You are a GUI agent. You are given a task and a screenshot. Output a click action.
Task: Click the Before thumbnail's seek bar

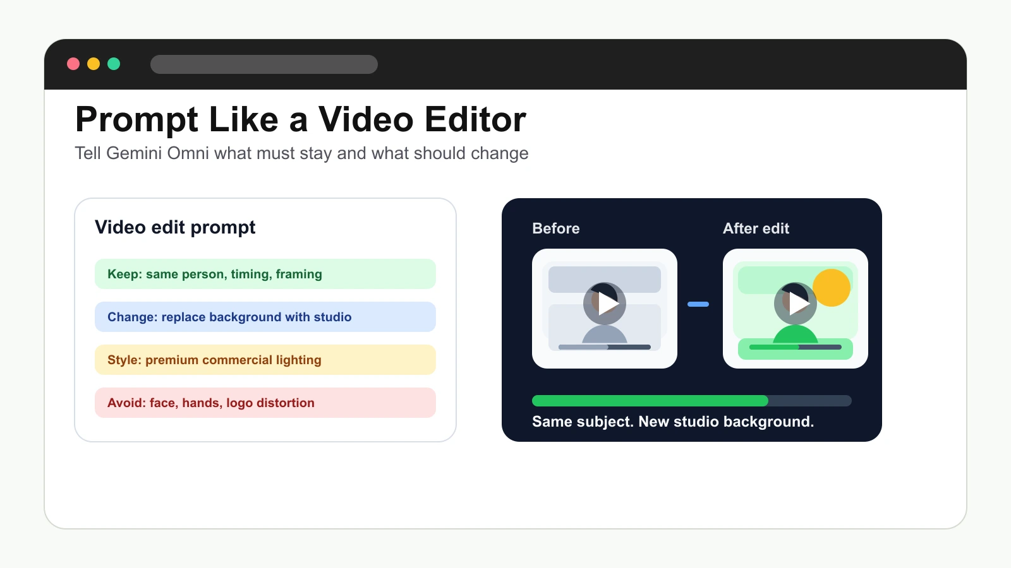[605, 347]
